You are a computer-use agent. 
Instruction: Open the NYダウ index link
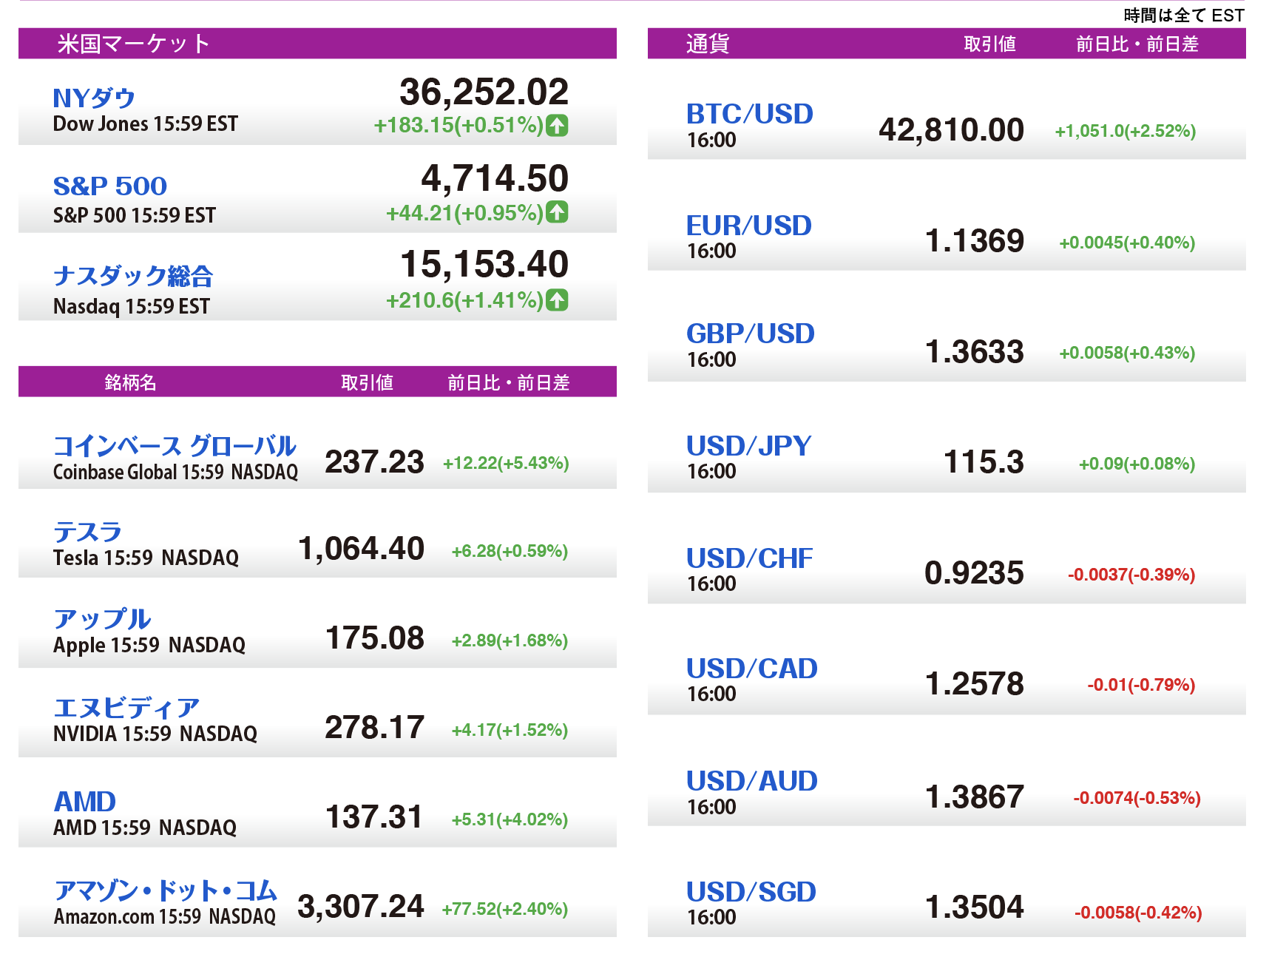pos(94,98)
